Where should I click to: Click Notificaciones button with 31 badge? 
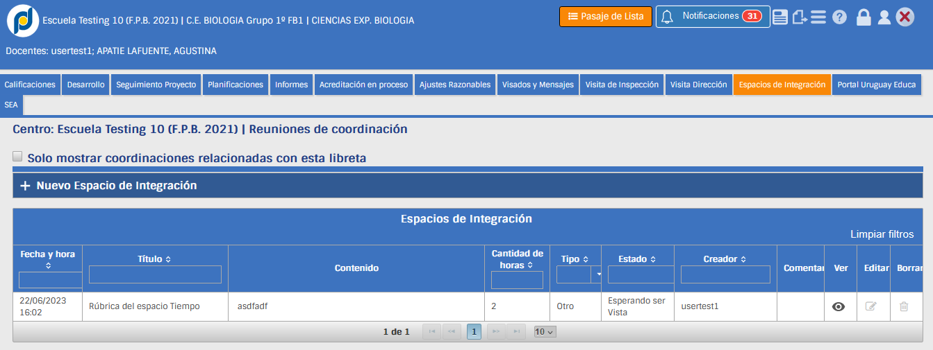[x=713, y=17]
